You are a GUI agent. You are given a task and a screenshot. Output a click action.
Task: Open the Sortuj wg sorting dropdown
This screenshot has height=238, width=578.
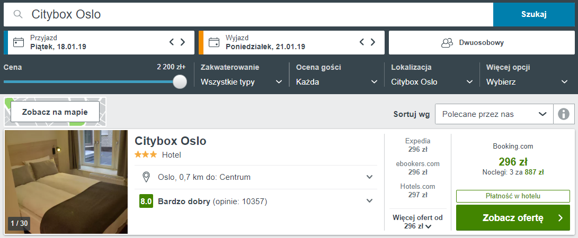pos(494,114)
